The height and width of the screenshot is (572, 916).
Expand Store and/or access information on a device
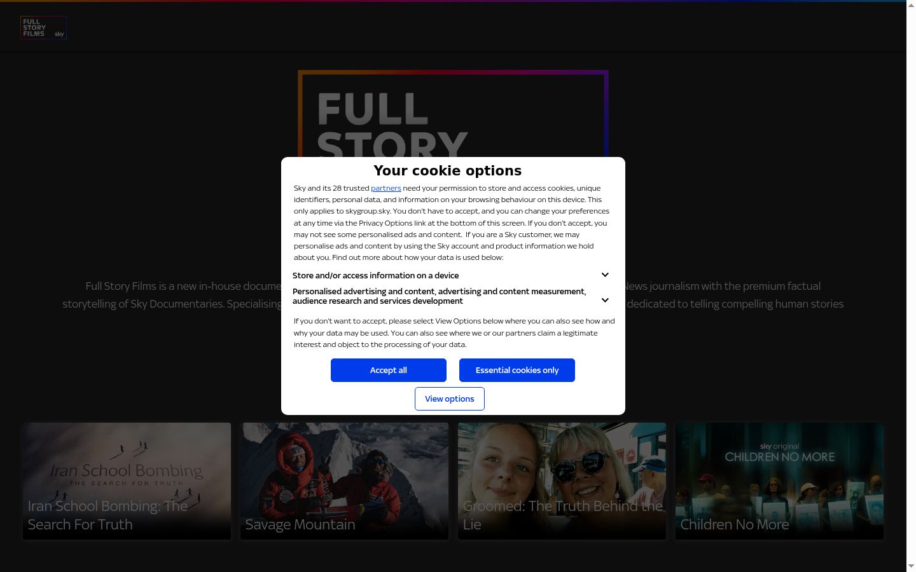(x=451, y=275)
